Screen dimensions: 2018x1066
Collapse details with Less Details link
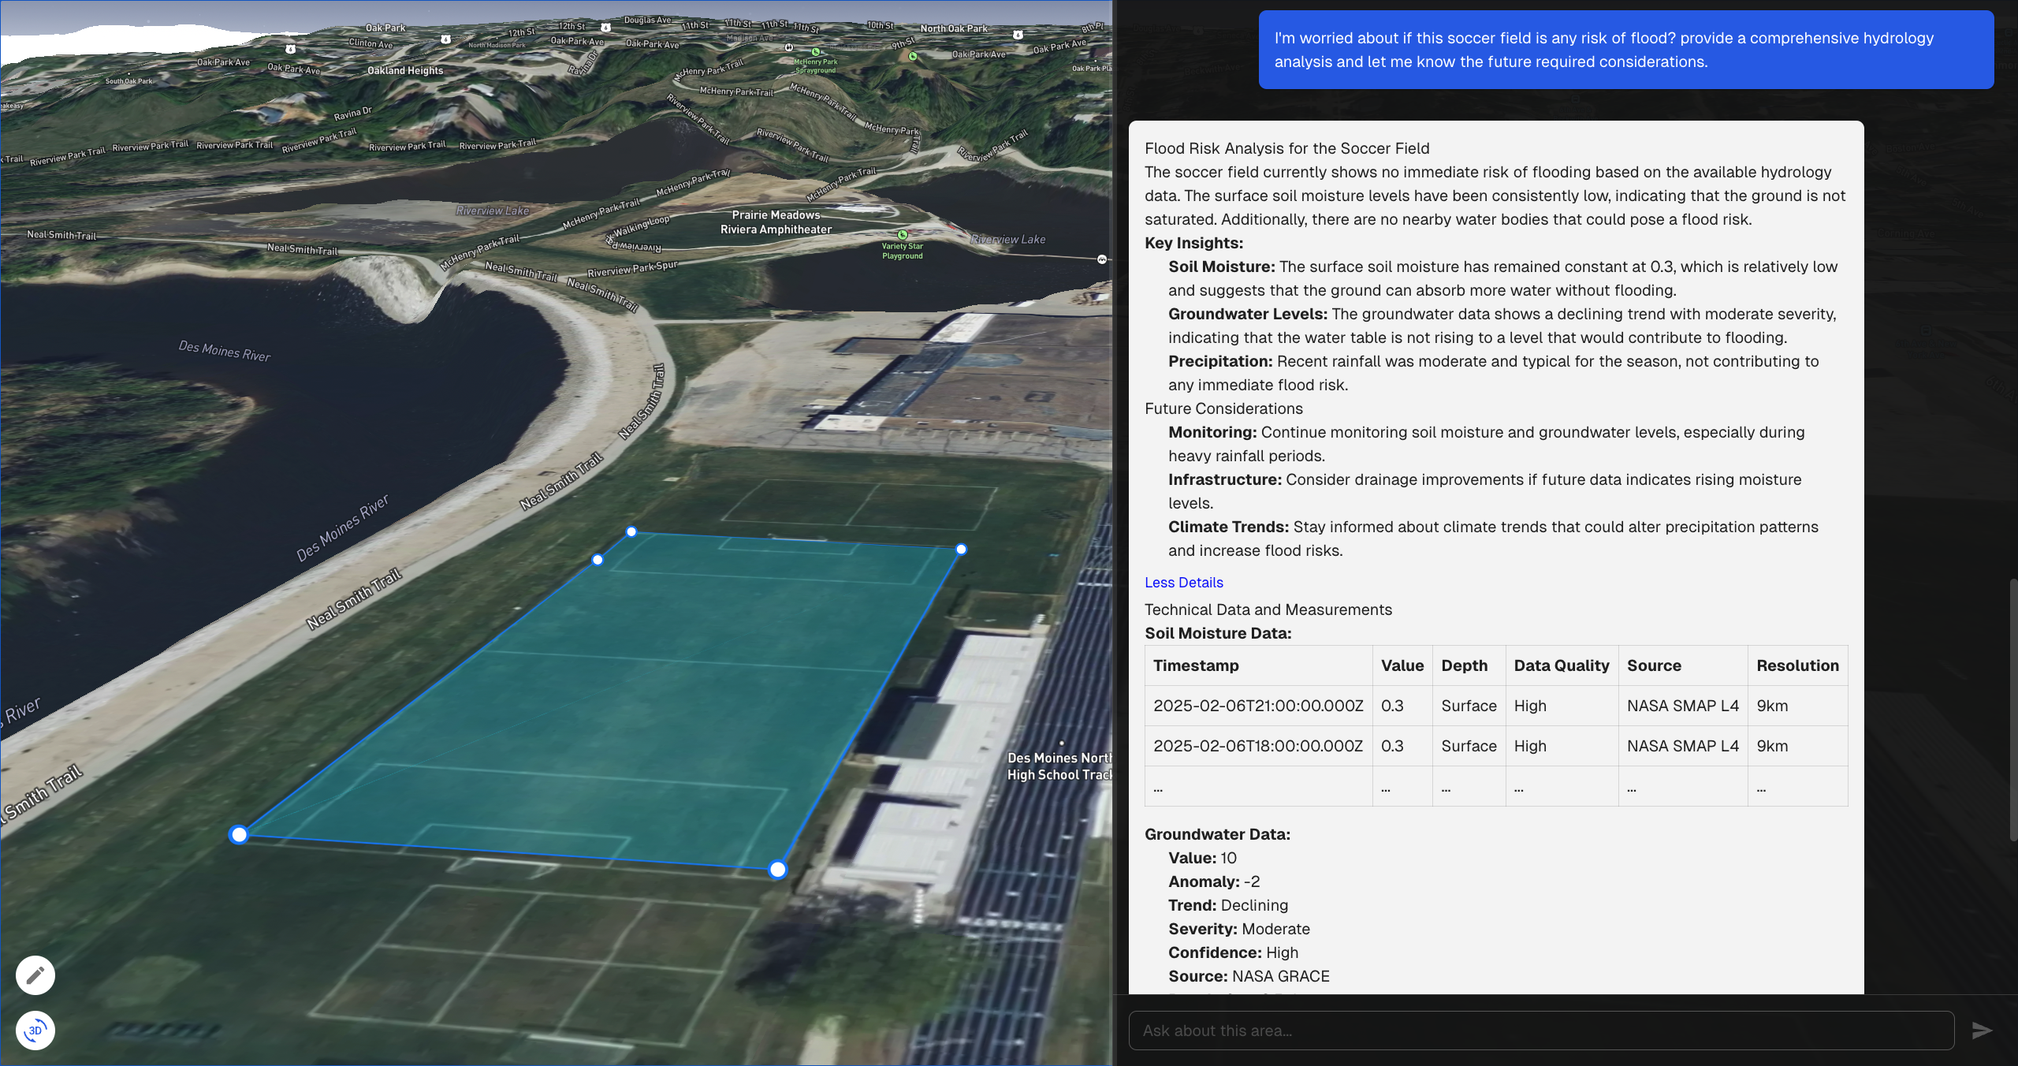(1183, 582)
